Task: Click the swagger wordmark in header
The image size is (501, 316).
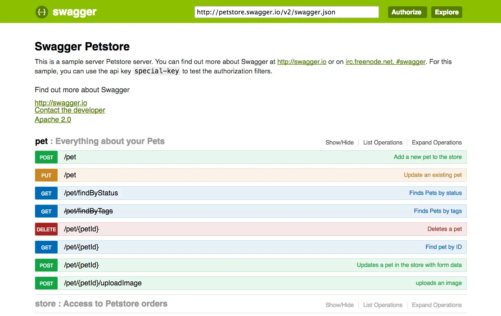Action: (x=74, y=12)
